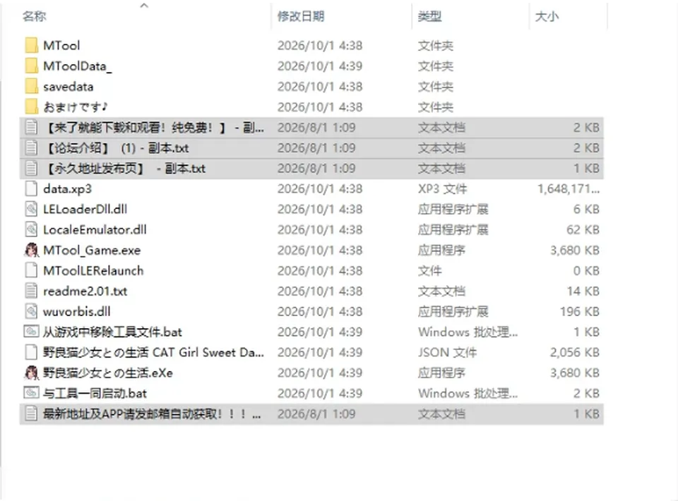Image resolution: width=678 pixels, height=501 pixels.
Task: Select the JSON file 野良猫少女との生活 CAT Girl Sweet Da...
Action: (153, 352)
